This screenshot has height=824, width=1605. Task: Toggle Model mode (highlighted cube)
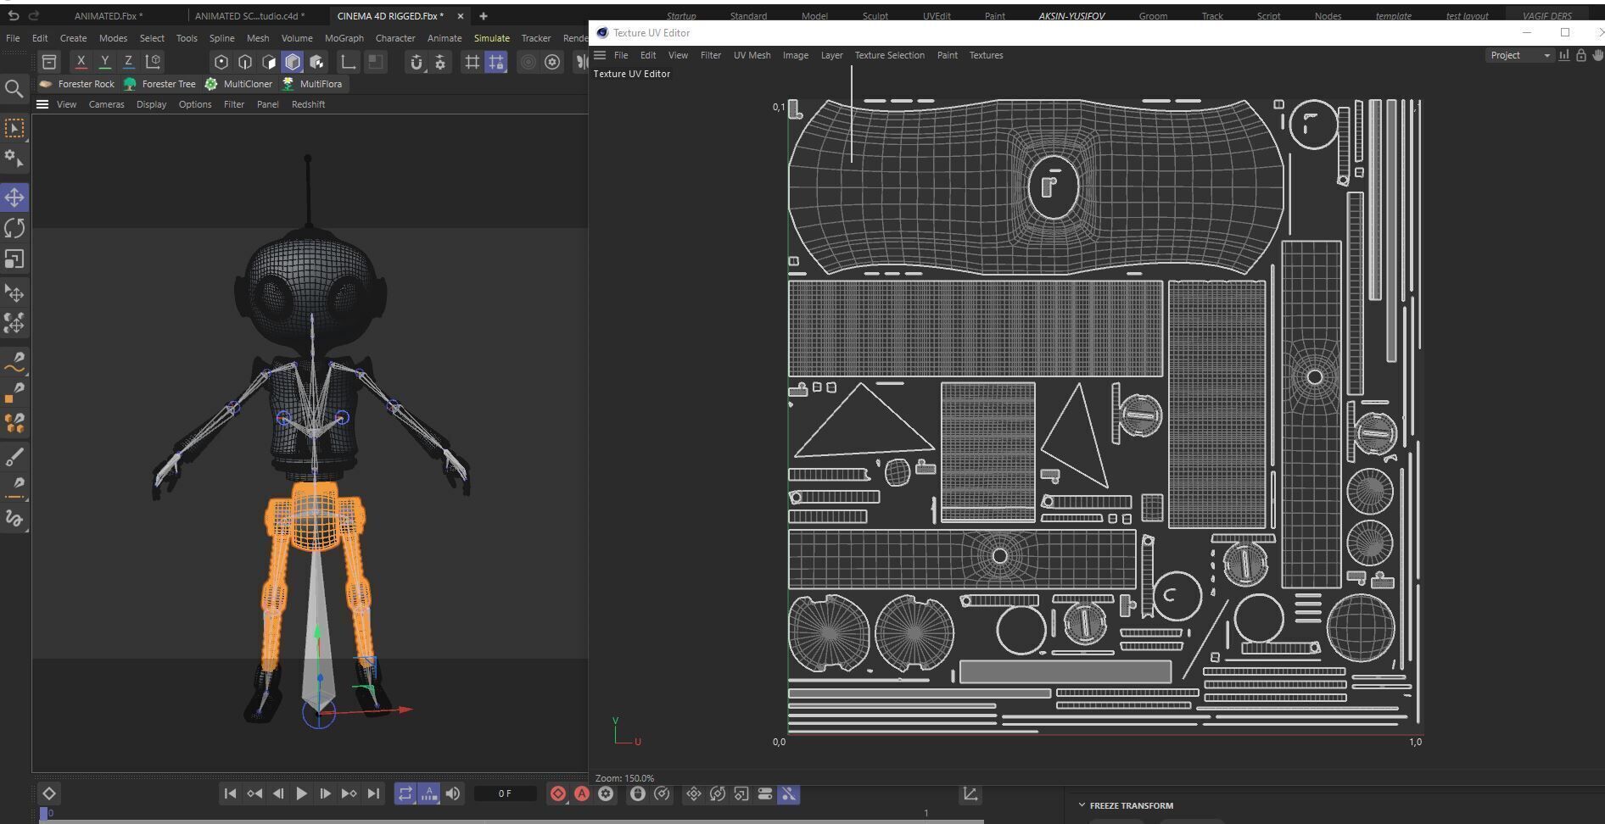coord(293,62)
